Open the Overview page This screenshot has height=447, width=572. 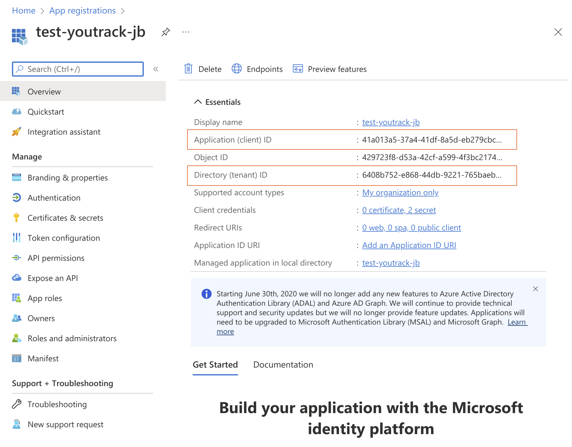click(44, 91)
